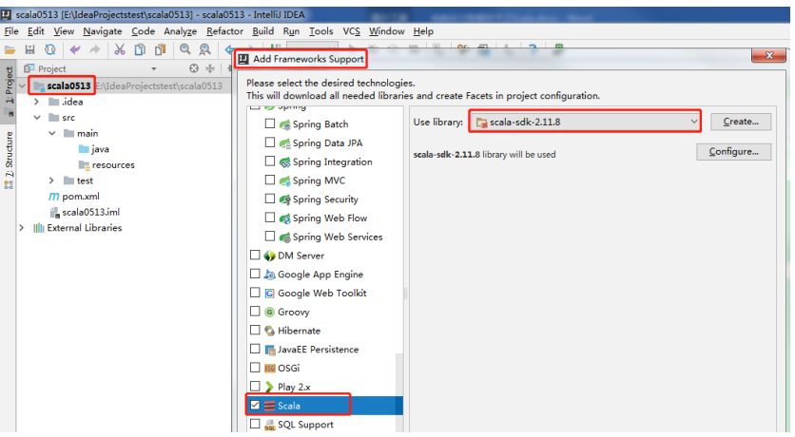Enable the Spring Batch checkbox

(270, 123)
